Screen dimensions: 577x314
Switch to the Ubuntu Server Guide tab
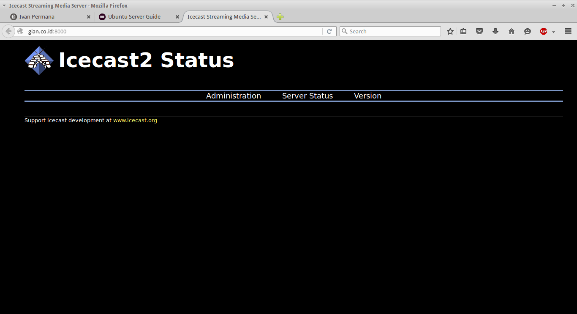tap(139, 17)
